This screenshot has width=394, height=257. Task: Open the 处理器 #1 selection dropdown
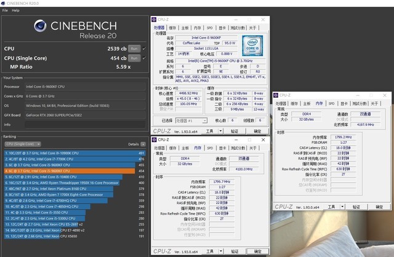pyautogui.click(x=191, y=121)
